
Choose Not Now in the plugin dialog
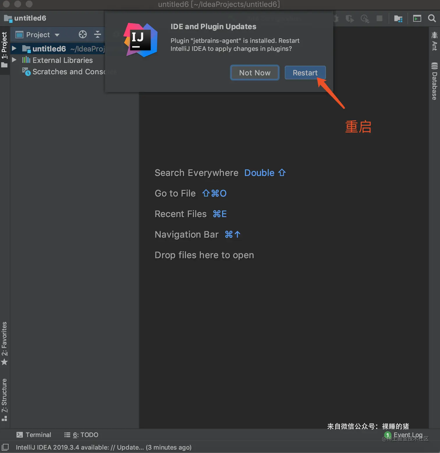[x=255, y=73]
